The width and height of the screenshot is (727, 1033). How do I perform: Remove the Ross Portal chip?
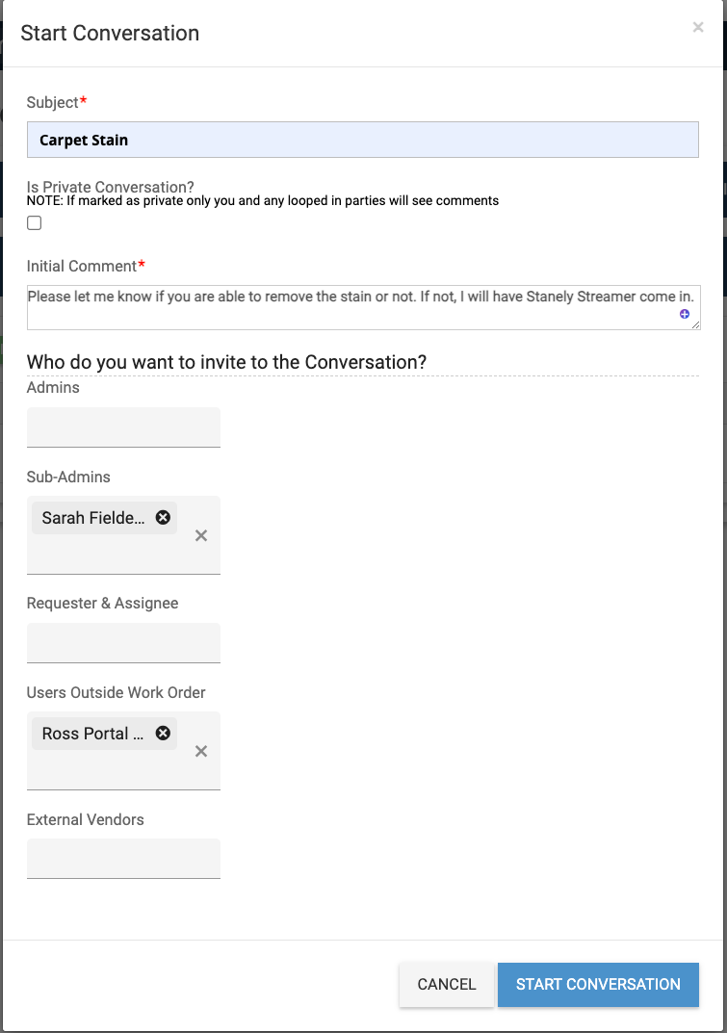click(x=163, y=734)
